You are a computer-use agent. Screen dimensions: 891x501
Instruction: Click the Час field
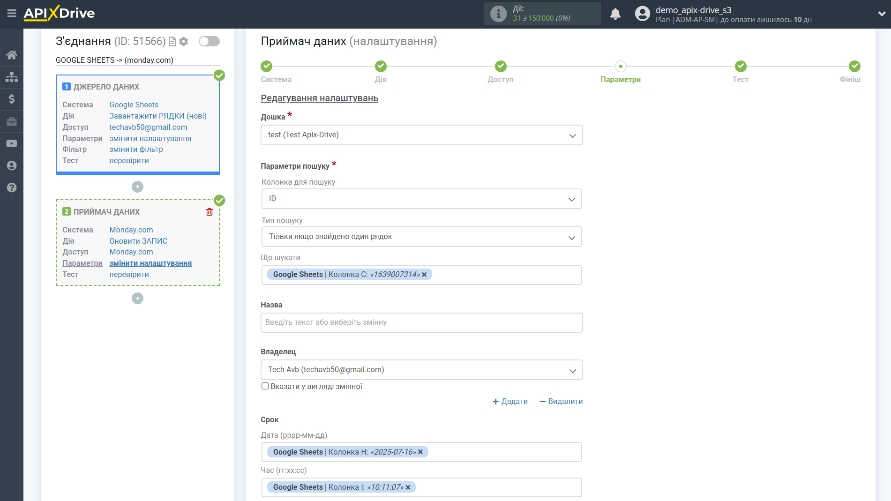421,487
